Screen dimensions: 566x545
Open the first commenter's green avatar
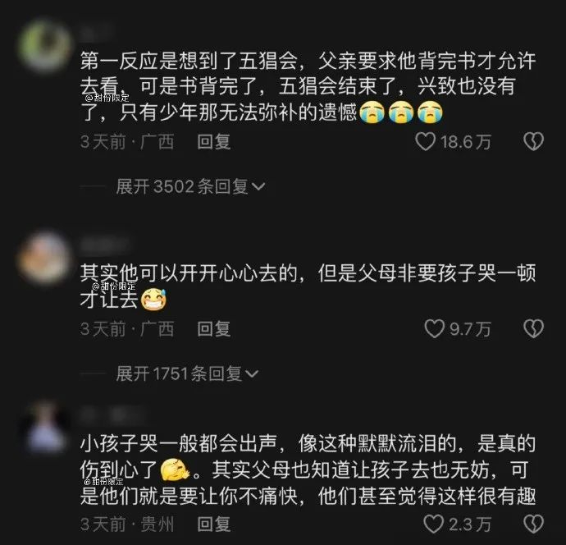pyautogui.click(x=44, y=46)
